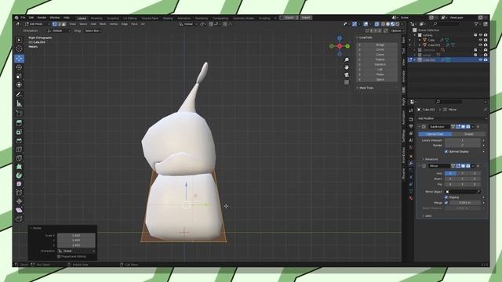Click the pan view hand icon

point(347,67)
